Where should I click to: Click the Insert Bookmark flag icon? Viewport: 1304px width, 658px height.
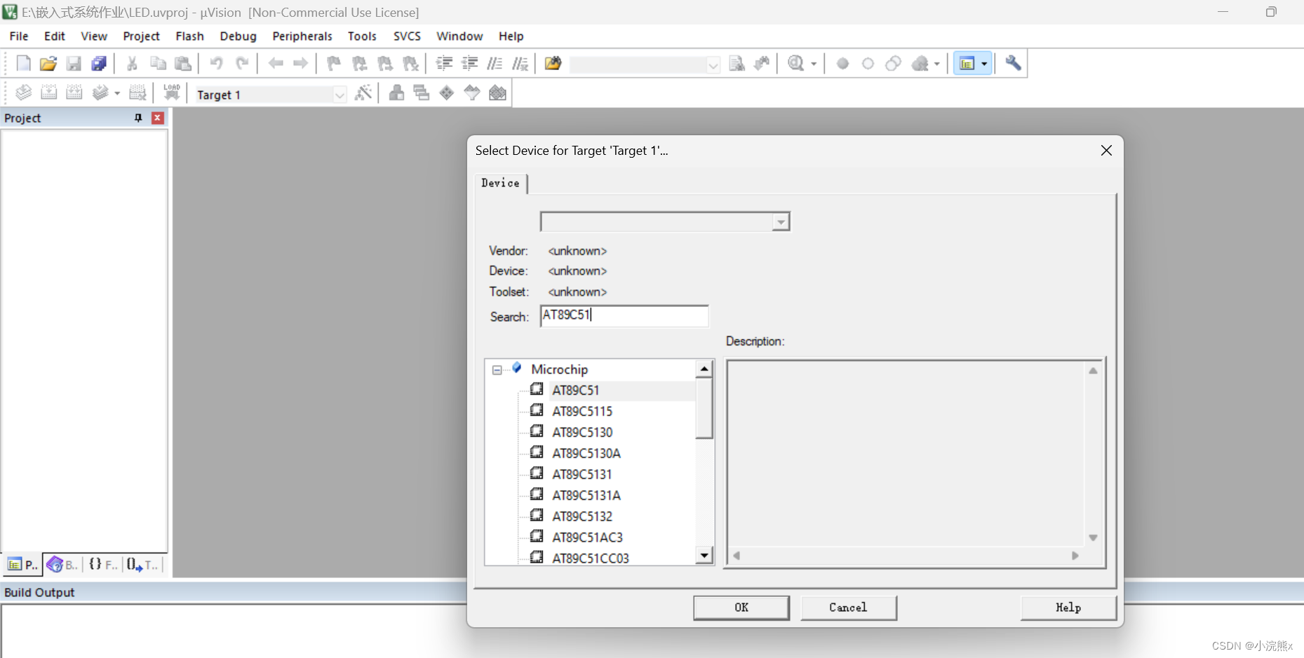tap(334, 64)
